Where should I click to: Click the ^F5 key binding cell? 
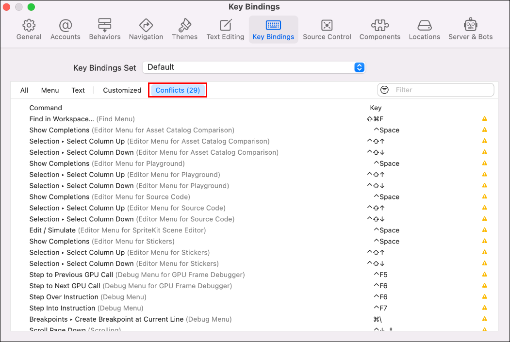pos(380,275)
